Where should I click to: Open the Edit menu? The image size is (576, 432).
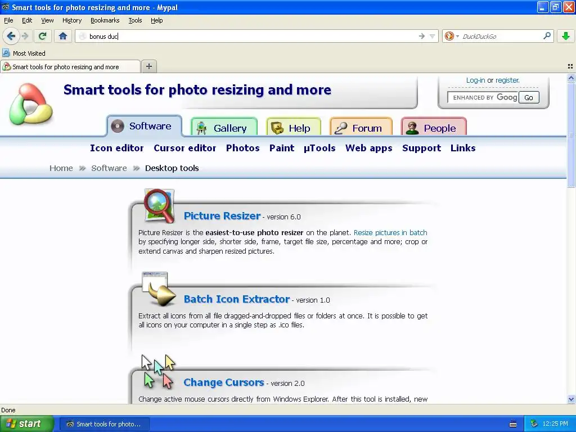pyautogui.click(x=27, y=20)
